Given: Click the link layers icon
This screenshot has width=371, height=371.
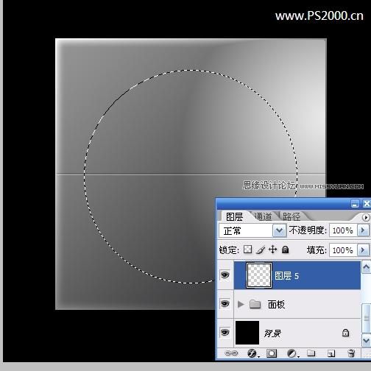Looking at the screenshot, I should (231, 353).
